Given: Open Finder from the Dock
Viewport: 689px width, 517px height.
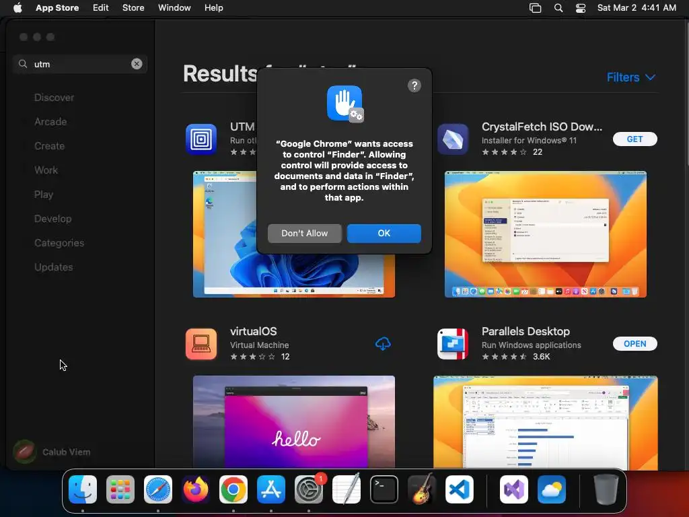Looking at the screenshot, I should [x=83, y=489].
